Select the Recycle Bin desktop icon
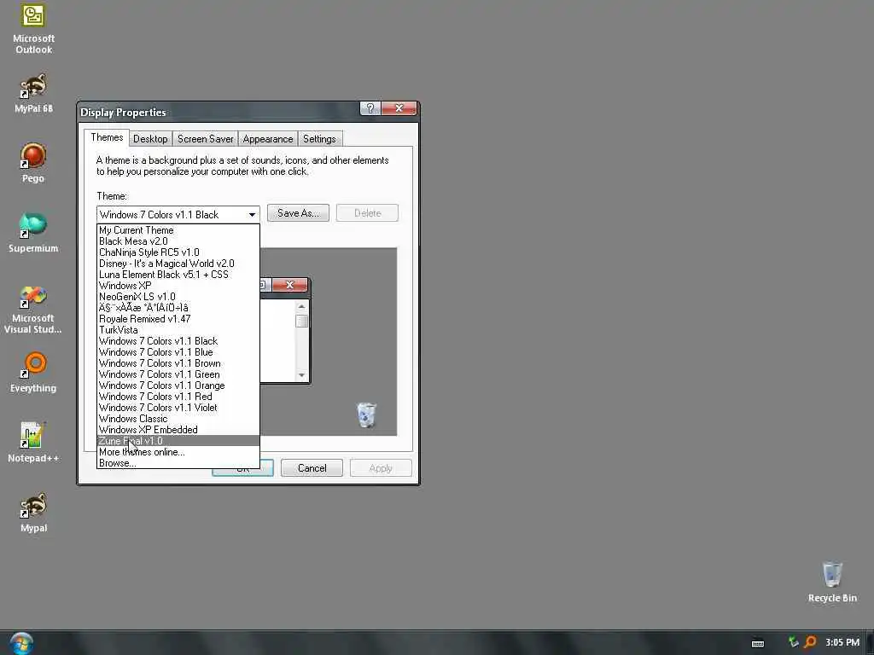The height and width of the screenshot is (655, 874). tap(832, 583)
